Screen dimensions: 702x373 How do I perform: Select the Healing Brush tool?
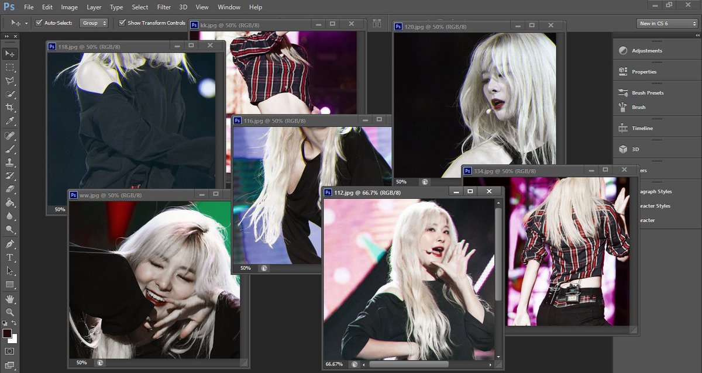(x=10, y=136)
